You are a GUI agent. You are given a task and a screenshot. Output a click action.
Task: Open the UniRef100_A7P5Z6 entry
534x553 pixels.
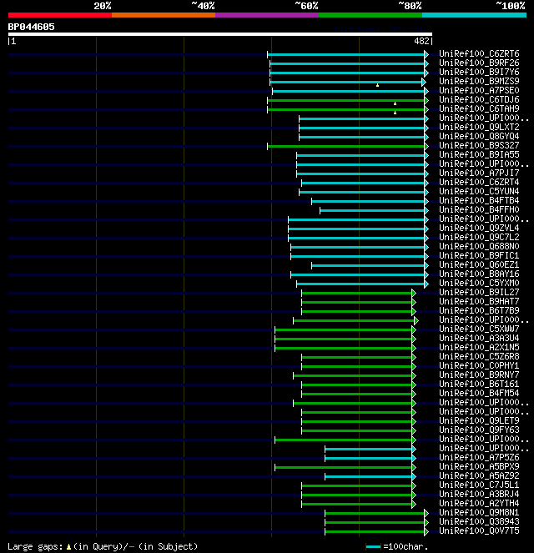point(479,457)
